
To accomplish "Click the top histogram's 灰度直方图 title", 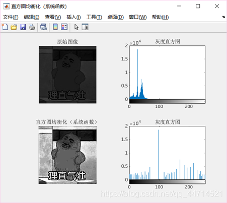I will [168, 41].
